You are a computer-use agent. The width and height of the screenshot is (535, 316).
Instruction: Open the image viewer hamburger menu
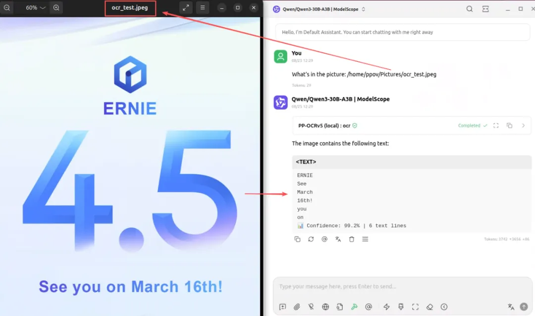(203, 7)
